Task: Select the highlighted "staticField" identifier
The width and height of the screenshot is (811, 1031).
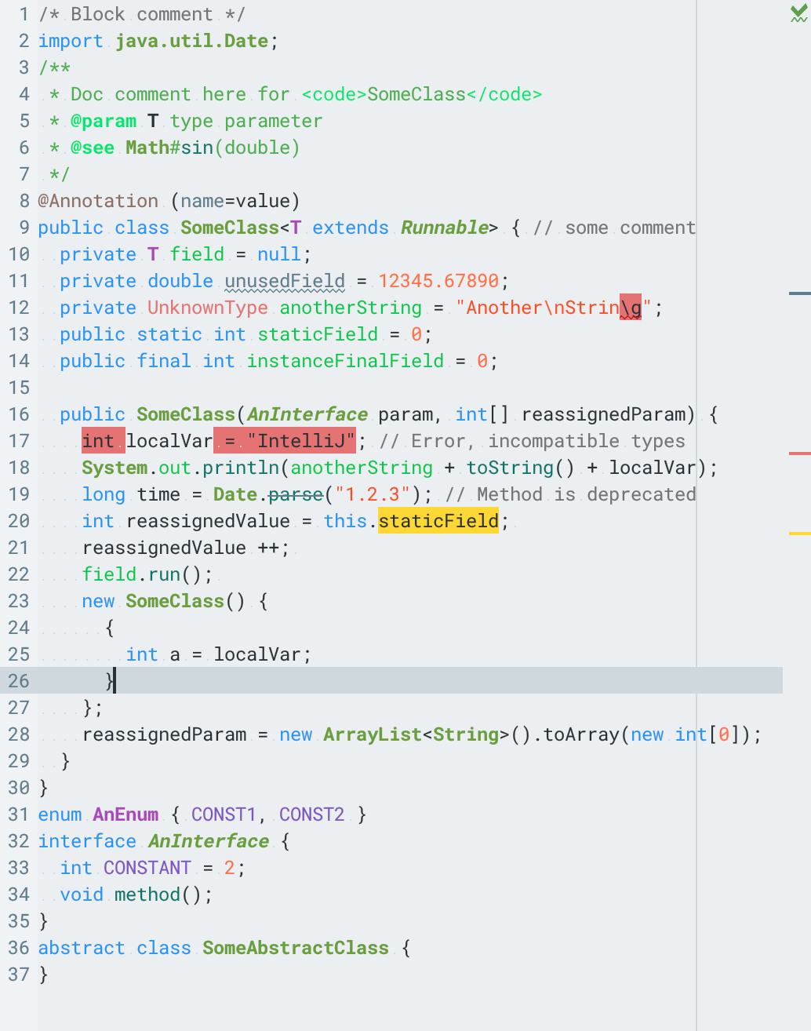Action: point(438,520)
